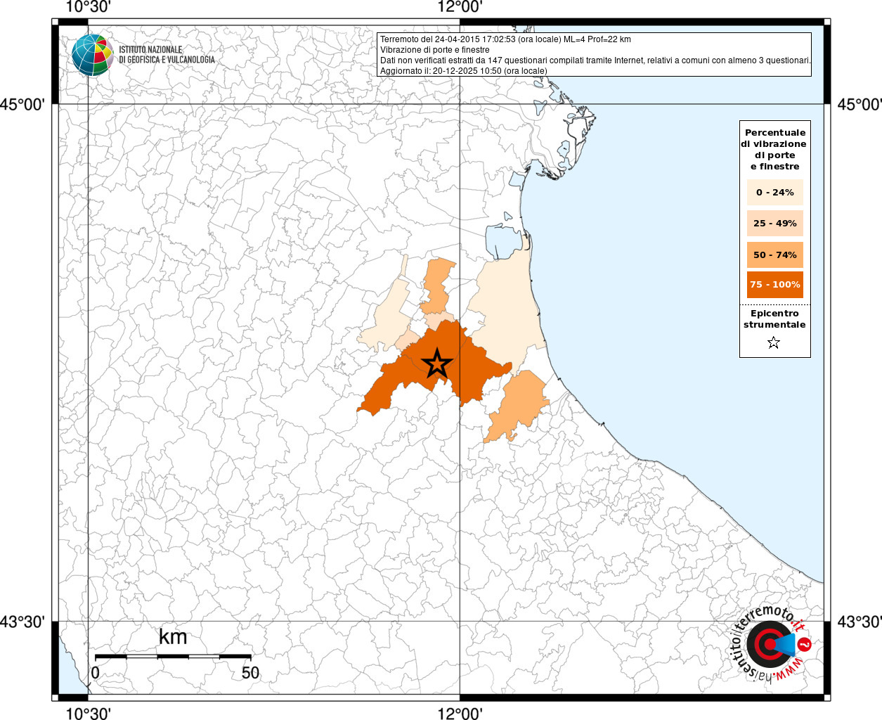This screenshot has width=882, height=720.
Task: Click the 'Dati non verificati estratti' line
Action: pos(595,60)
